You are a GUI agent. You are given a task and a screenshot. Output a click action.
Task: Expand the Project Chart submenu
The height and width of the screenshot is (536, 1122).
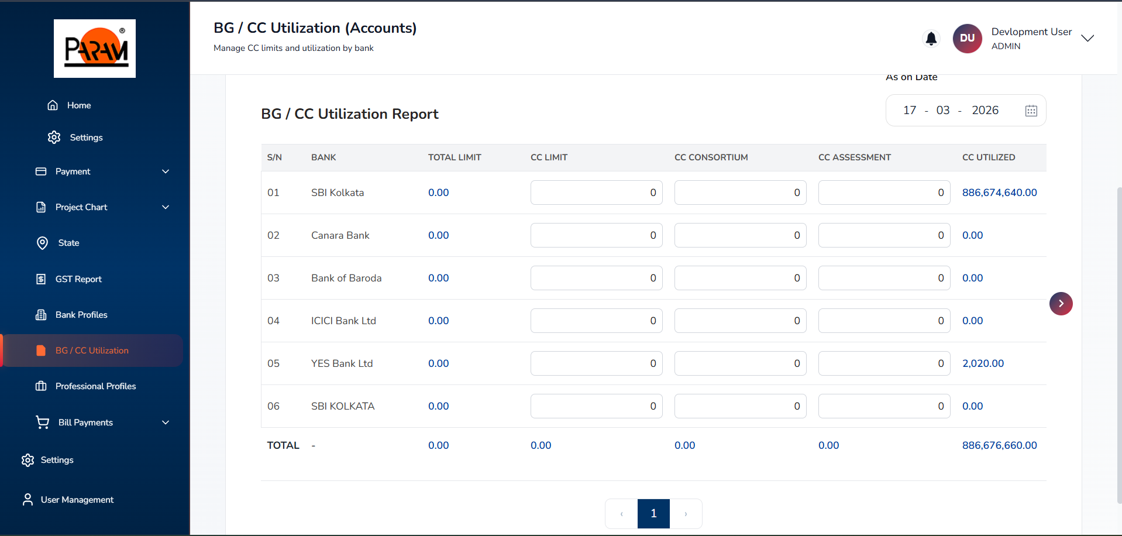[166, 207]
